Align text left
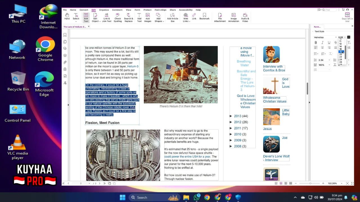Viewport: 360px width, 202px height. (x=316, y=48)
